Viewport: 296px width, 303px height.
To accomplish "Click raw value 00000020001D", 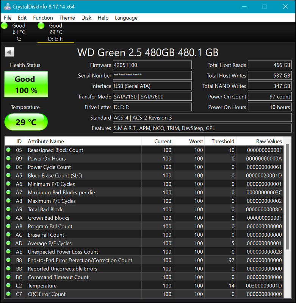I will click(264, 175).
